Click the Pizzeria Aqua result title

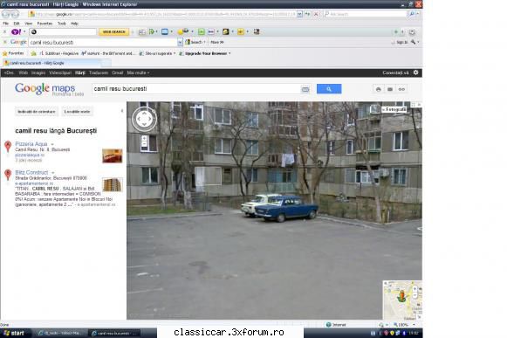(31, 144)
